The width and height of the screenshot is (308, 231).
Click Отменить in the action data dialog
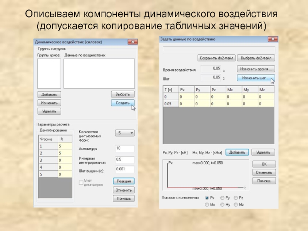[x=264, y=172]
